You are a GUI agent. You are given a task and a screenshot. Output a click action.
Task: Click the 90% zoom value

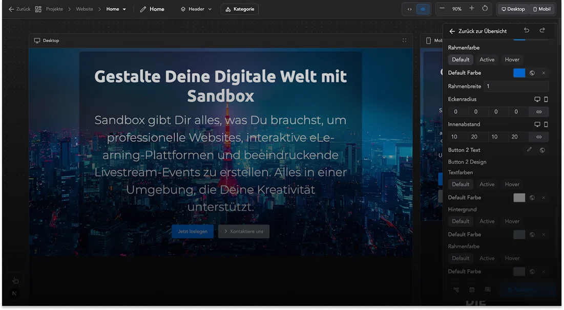[x=457, y=9]
